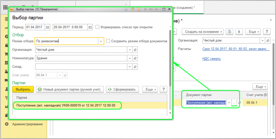Click the paperclip attachment icon

tap(238, 32)
